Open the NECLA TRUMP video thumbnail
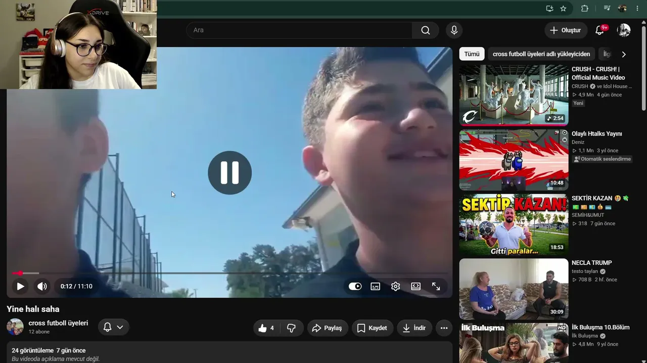This screenshot has height=363, width=647. (514, 289)
